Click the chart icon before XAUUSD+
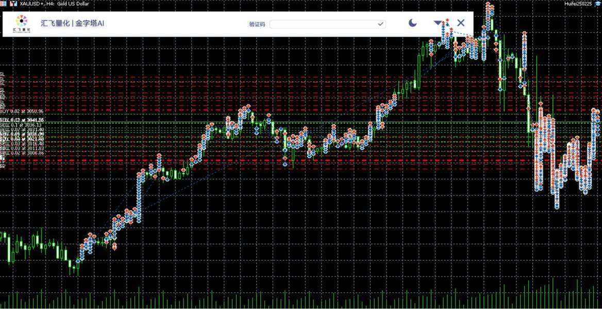Image resolution: width=602 pixels, height=309 pixels. (13, 4)
